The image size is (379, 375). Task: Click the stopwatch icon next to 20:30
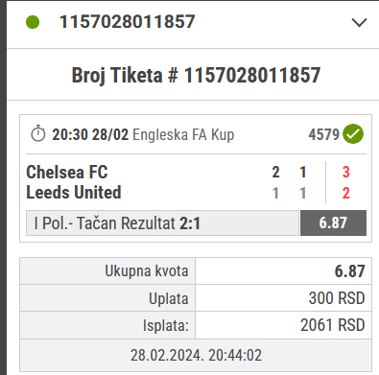pos(38,133)
